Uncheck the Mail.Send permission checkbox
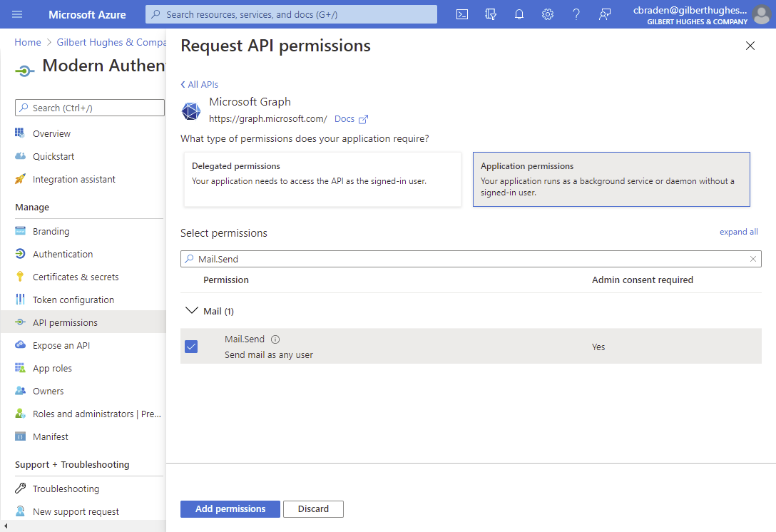 coord(191,347)
